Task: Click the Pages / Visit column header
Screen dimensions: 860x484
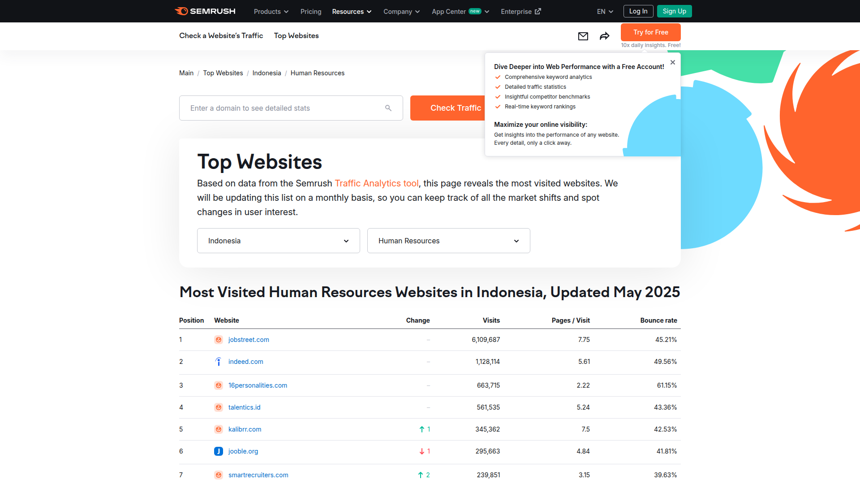Action: tap(571, 320)
